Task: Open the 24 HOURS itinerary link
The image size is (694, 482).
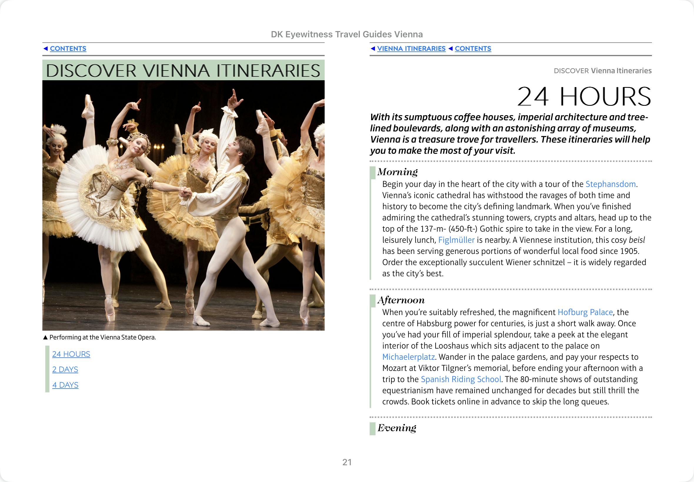Action: click(x=71, y=354)
